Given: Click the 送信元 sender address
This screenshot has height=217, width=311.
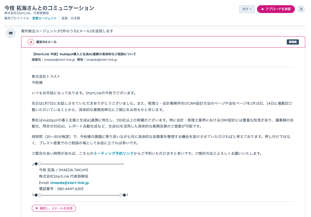Looking at the screenshot, I should [59, 60].
